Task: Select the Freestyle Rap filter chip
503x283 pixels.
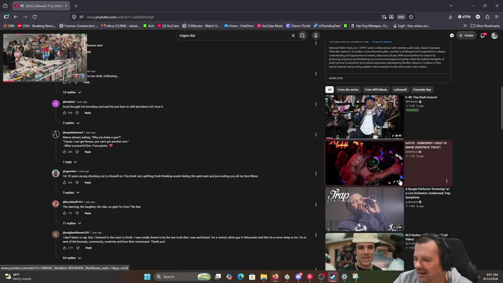Action: click(x=422, y=90)
